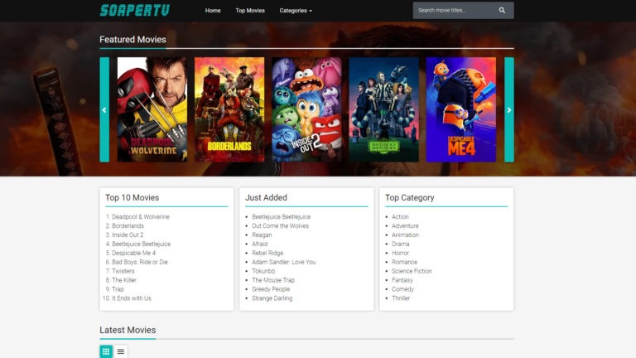636x358 pixels.
Task: Click the Latest Movies heading
Action: [128, 330]
